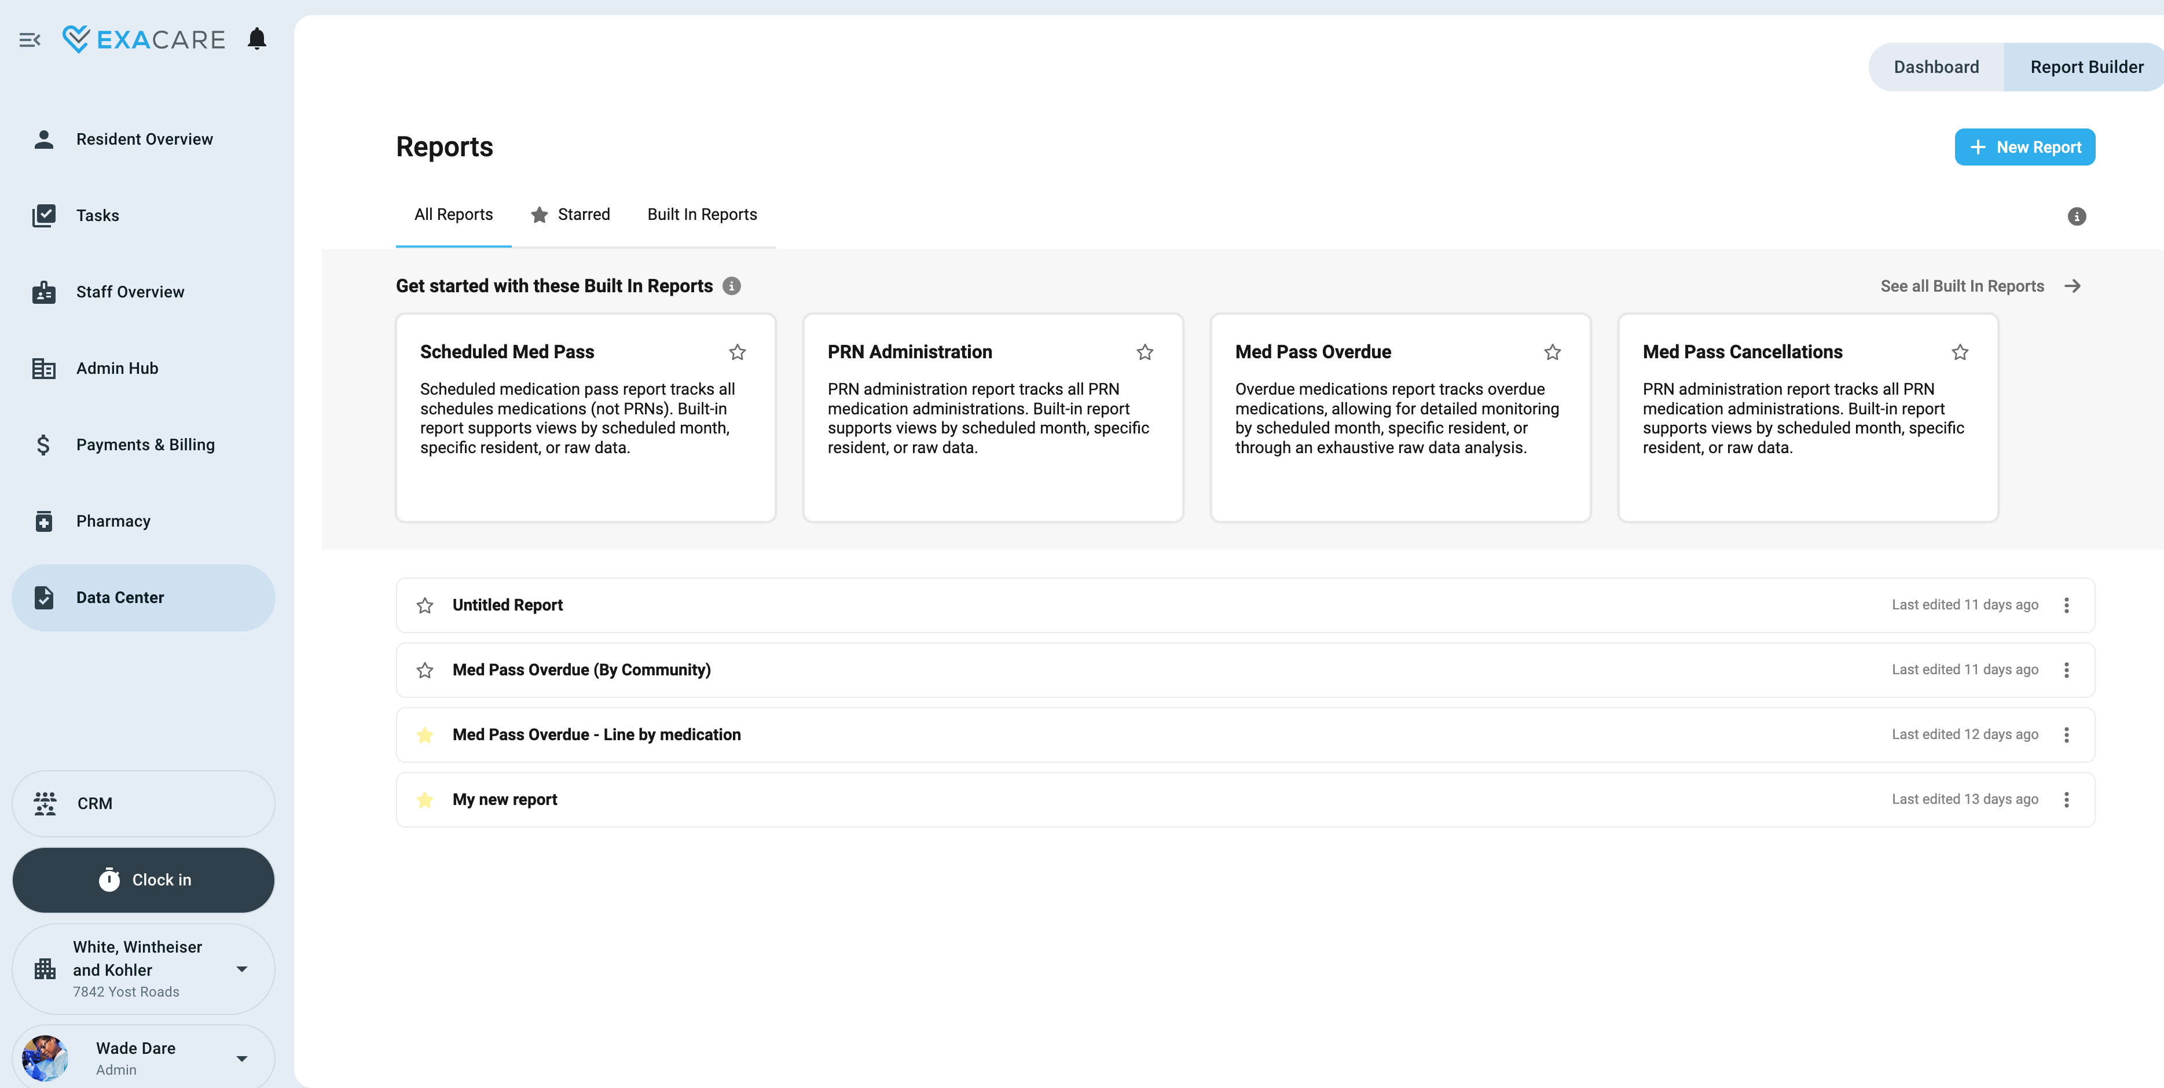This screenshot has height=1088, width=2164.
Task: Open Resident Overview from the sidebar
Action: pyautogui.click(x=144, y=138)
